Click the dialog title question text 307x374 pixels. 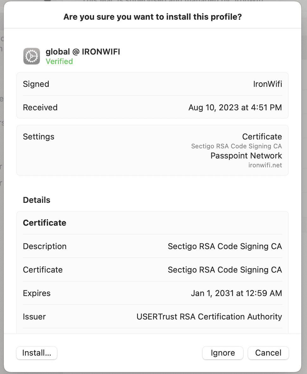153,17
